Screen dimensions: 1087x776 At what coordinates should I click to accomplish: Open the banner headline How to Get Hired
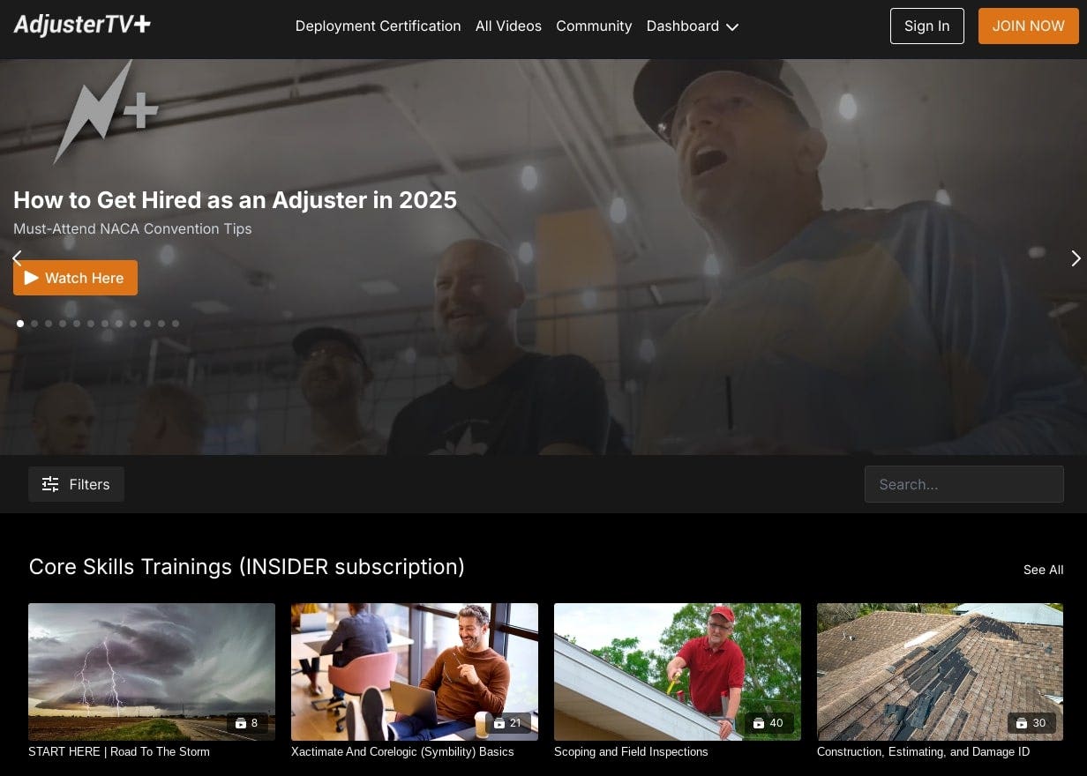tap(235, 200)
